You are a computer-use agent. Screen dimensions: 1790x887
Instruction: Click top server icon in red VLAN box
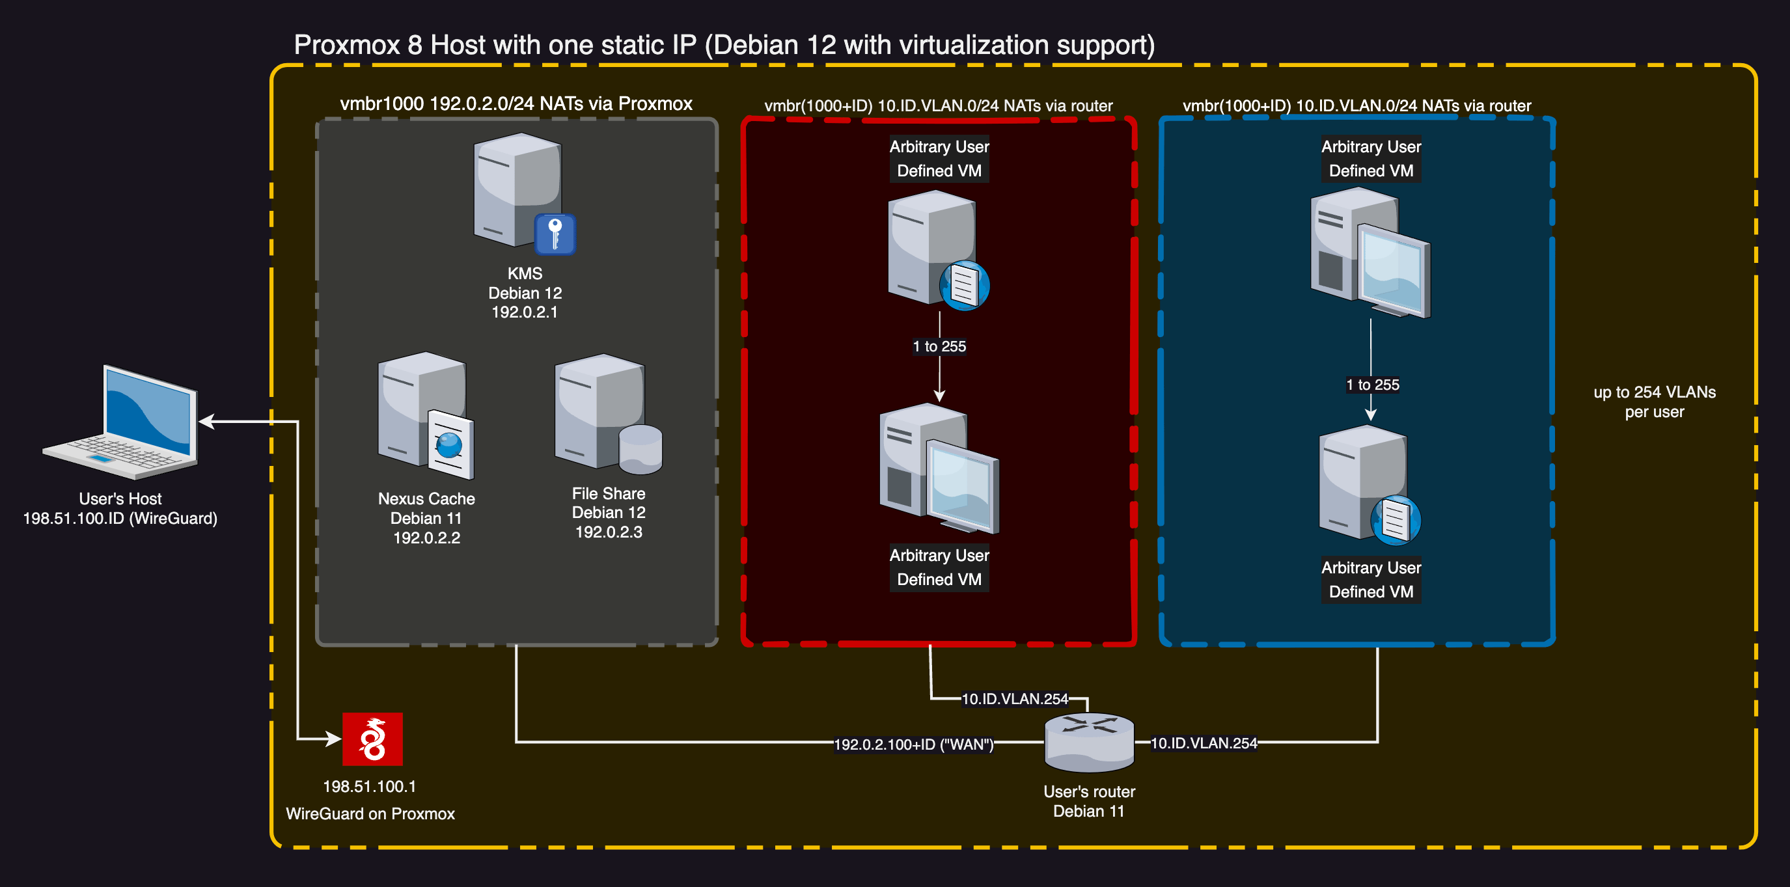(x=937, y=250)
